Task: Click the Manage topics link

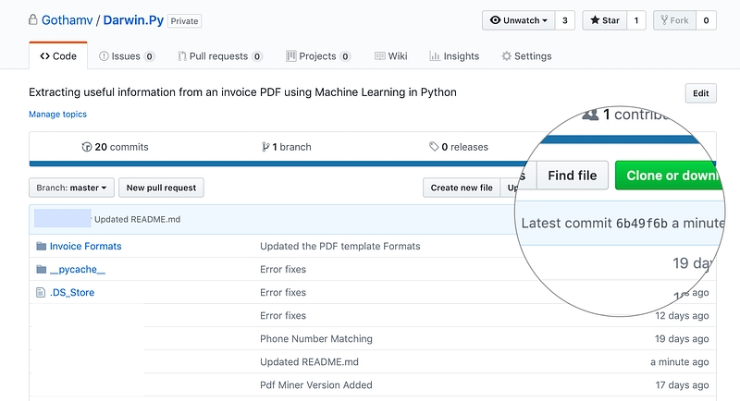Action: (57, 115)
